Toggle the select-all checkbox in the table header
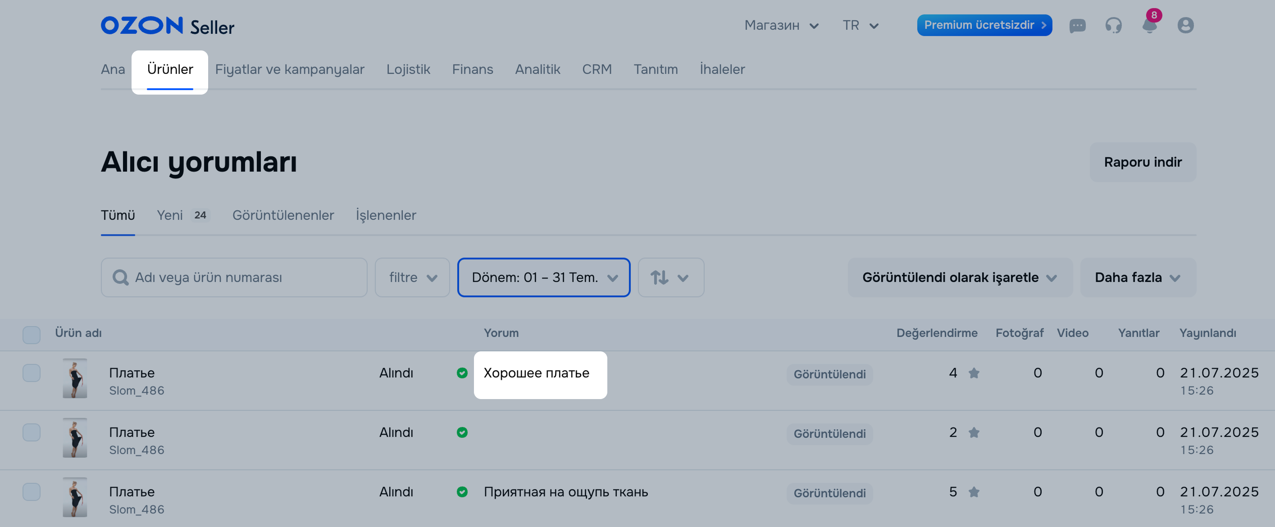The height and width of the screenshot is (527, 1275). tap(31, 335)
